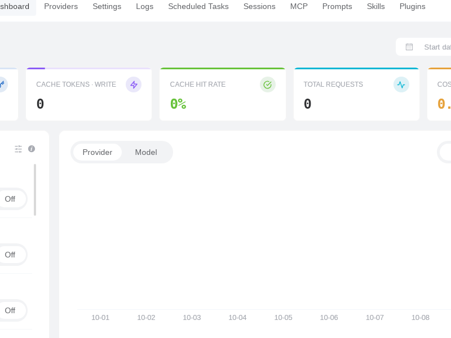Viewport: 451px width, 338px height.
Task: Click the 10-02 axis label
Action: click(146, 318)
